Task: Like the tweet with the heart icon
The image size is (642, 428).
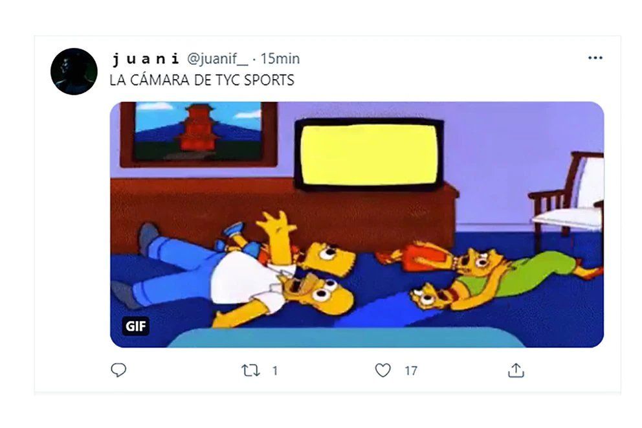Action: [x=383, y=370]
